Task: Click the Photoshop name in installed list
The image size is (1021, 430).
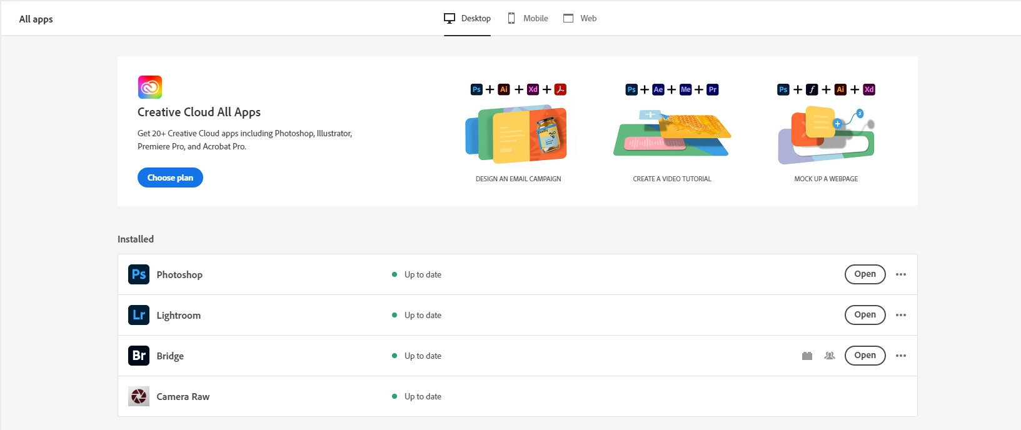Action: (179, 275)
